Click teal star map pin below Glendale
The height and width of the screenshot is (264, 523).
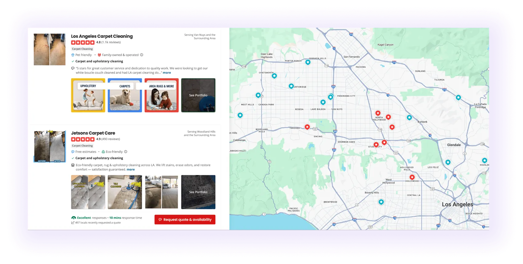coord(448,162)
